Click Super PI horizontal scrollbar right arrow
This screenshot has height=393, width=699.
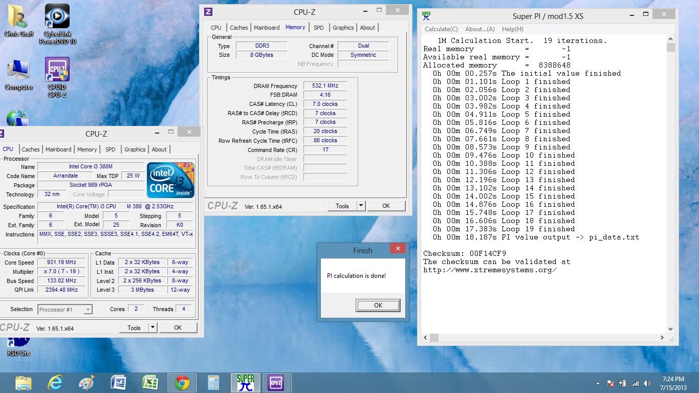(x=662, y=338)
